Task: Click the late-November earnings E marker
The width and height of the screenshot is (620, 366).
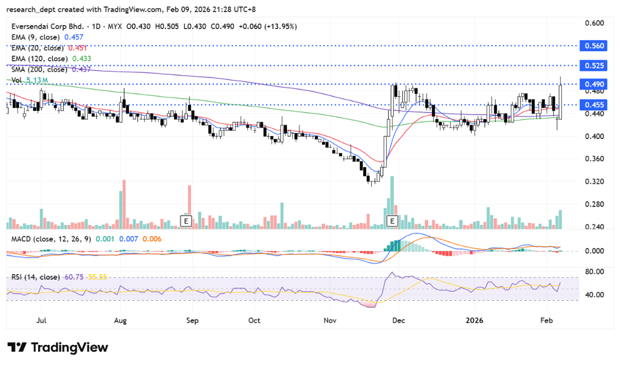Action: tap(391, 220)
